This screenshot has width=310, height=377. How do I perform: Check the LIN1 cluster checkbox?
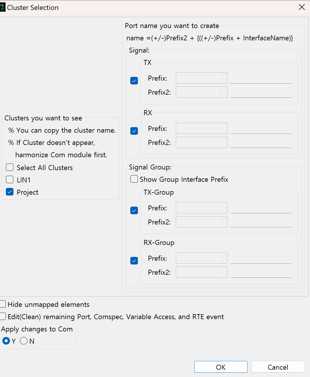coord(10,179)
